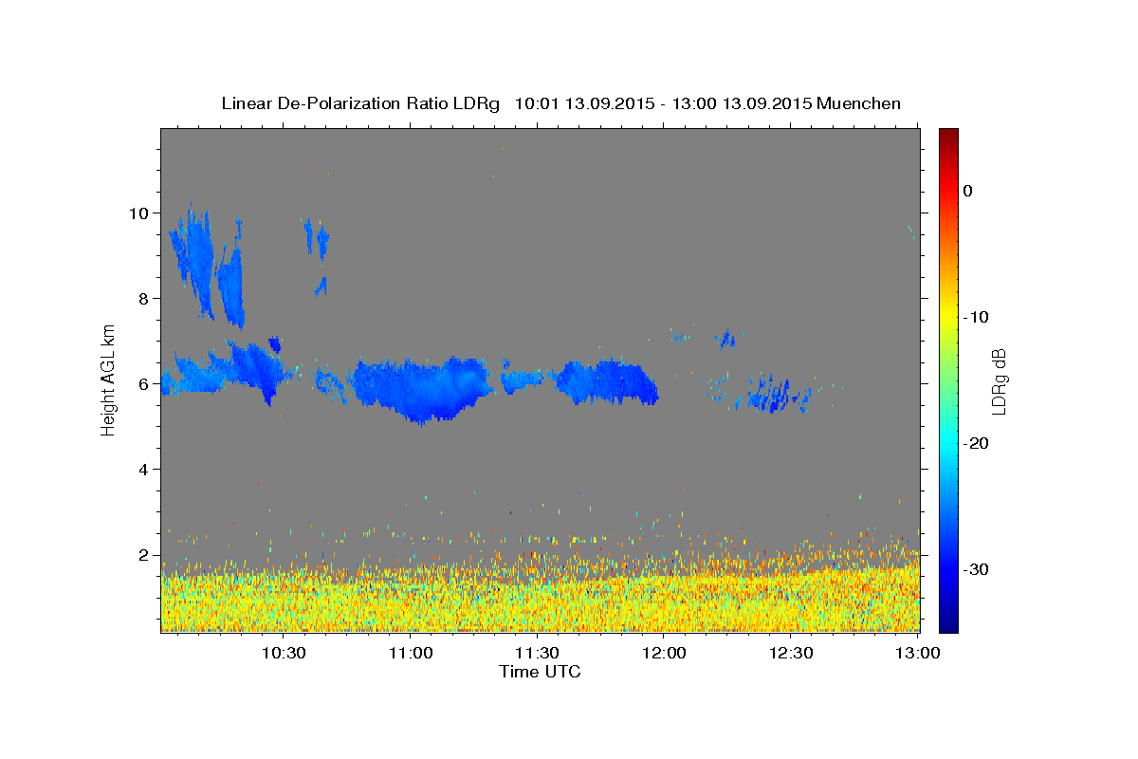Click the dark red top of the colorbar
The height and width of the screenshot is (759, 1138).
948,138
